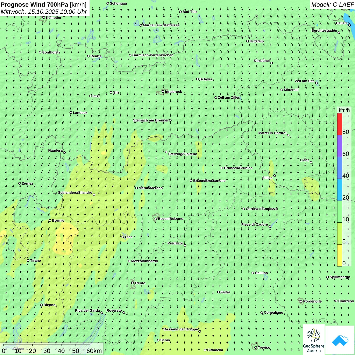The image size is (355, 355).
Task: Select the Kitzbühel label
Action: tap(262, 61)
